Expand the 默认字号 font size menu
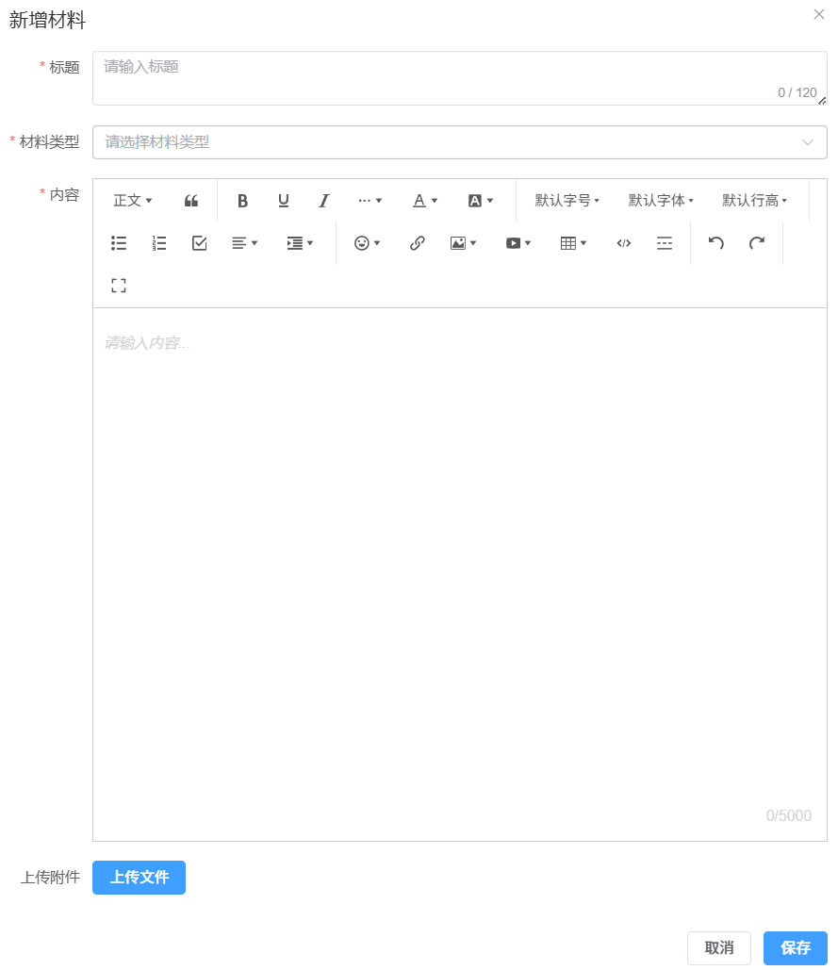 click(x=567, y=201)
